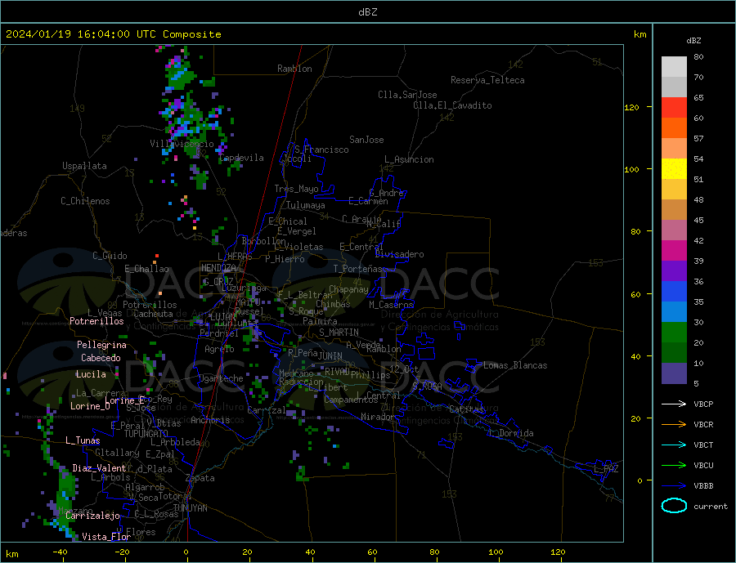The height and width of the screenshot is (563, 736).
Task: Click the 120 km tick on right axis
Action: [x=632, y=107]
